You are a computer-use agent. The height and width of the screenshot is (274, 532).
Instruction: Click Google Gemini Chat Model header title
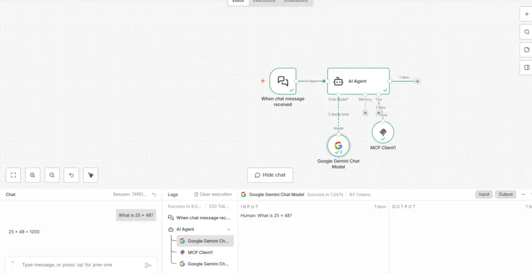tap(276, 194)
